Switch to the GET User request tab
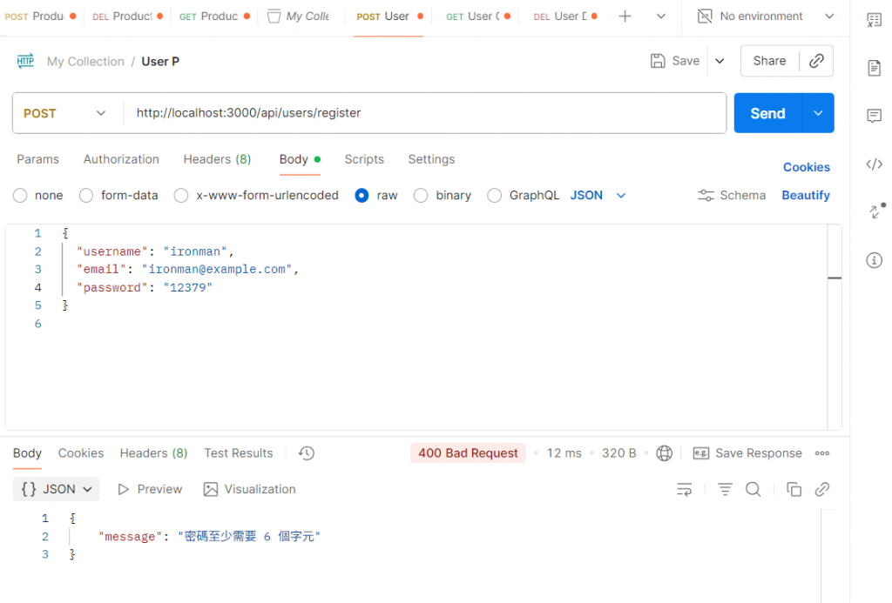This screenshot has height=603, width=892. 478,17
